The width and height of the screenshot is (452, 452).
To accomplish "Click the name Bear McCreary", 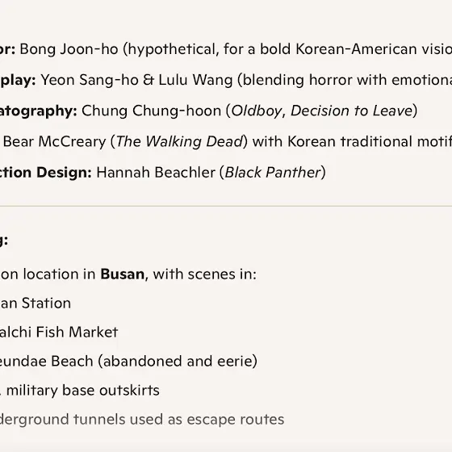I will point(55,141).
